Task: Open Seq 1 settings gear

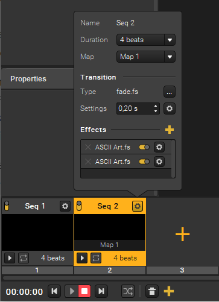Action: point(65,206)
